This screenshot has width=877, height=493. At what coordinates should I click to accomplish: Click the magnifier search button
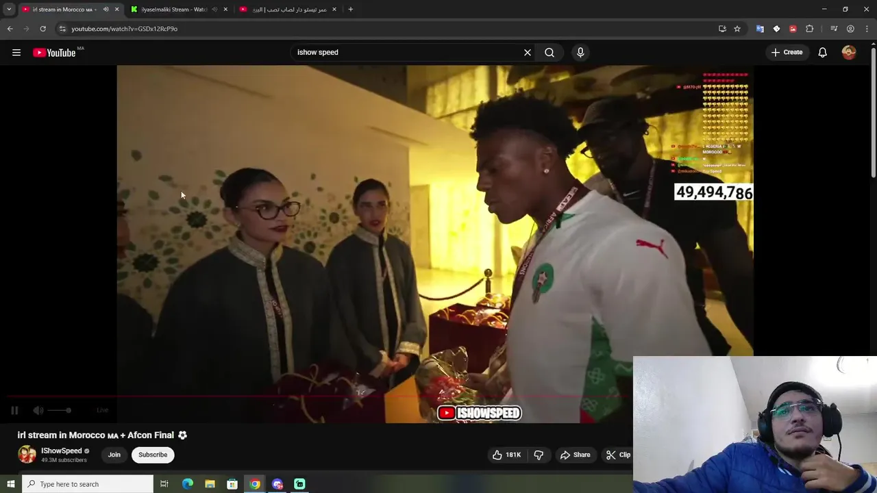click(549, 52)
